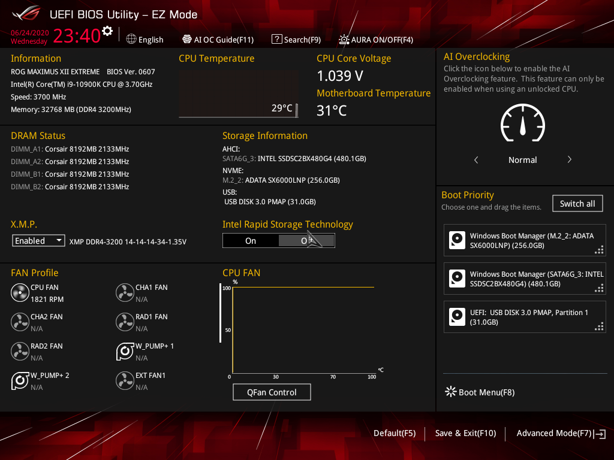Select the RAD2 FAN icon
The width and height of the screenshot is (614, 460).
coord(20,351)
